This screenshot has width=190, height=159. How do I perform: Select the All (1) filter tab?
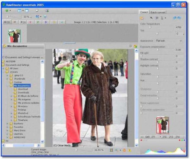point(7,22)
